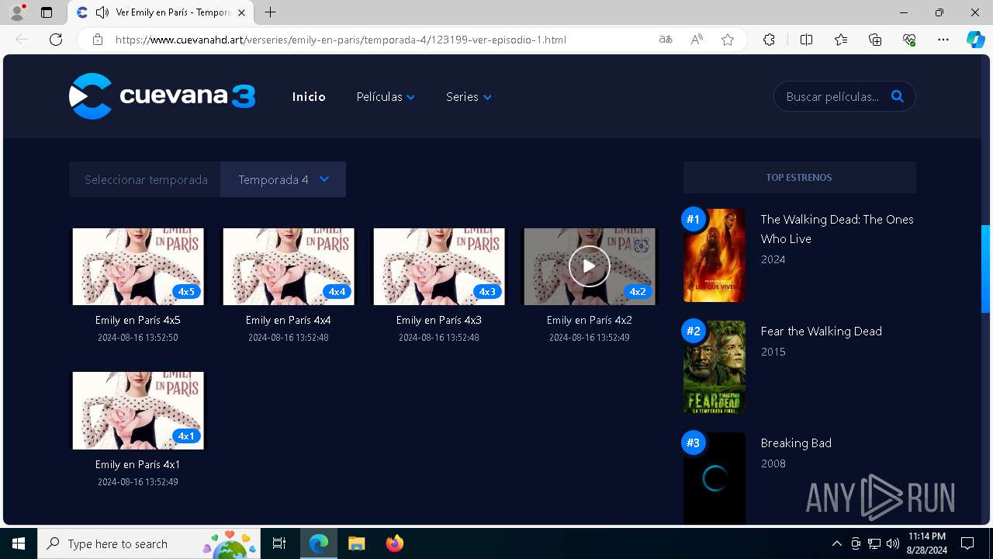The image size is (993, 559).
Task: Click the #2 Fear the Walking Dead poster
Action: coord(714,367)
